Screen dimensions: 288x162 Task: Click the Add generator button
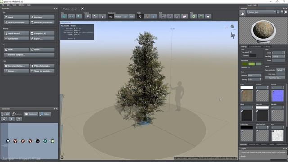point(6,114)
